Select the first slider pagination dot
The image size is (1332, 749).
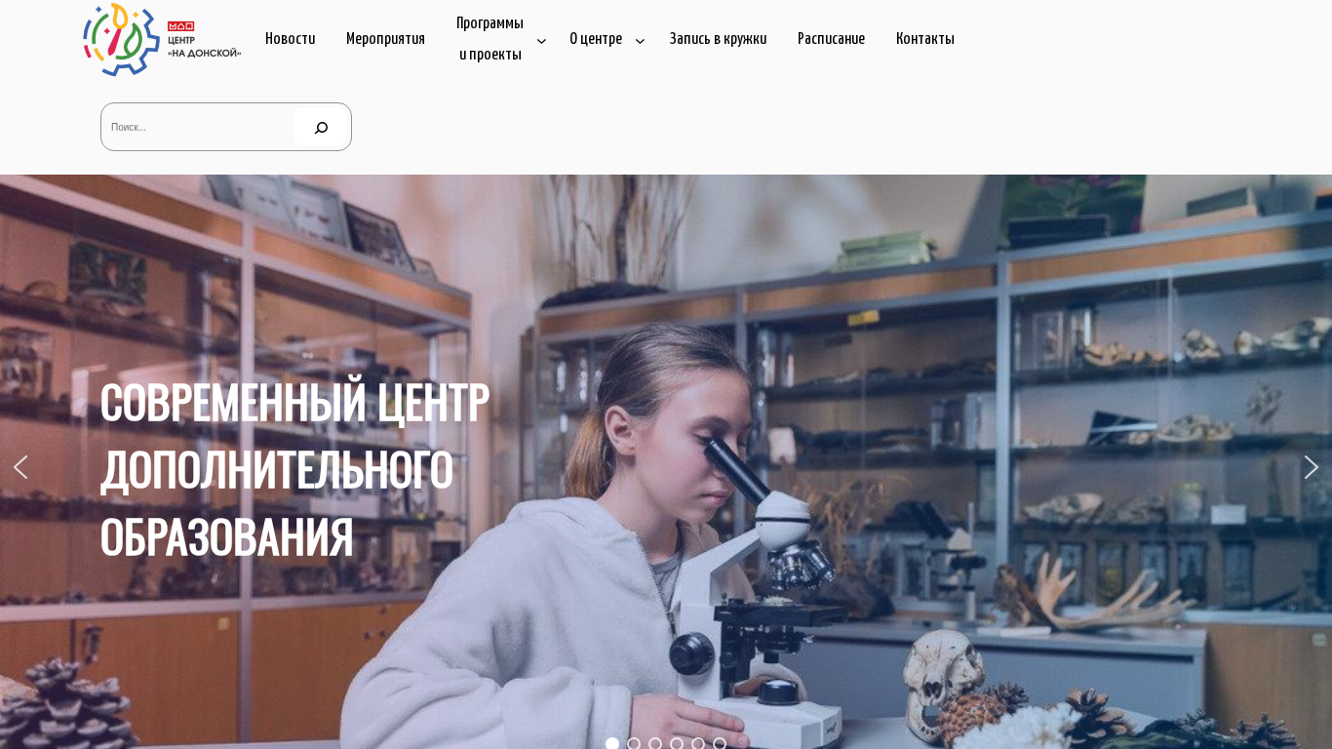pyautogui.click(x=612, y=743)
